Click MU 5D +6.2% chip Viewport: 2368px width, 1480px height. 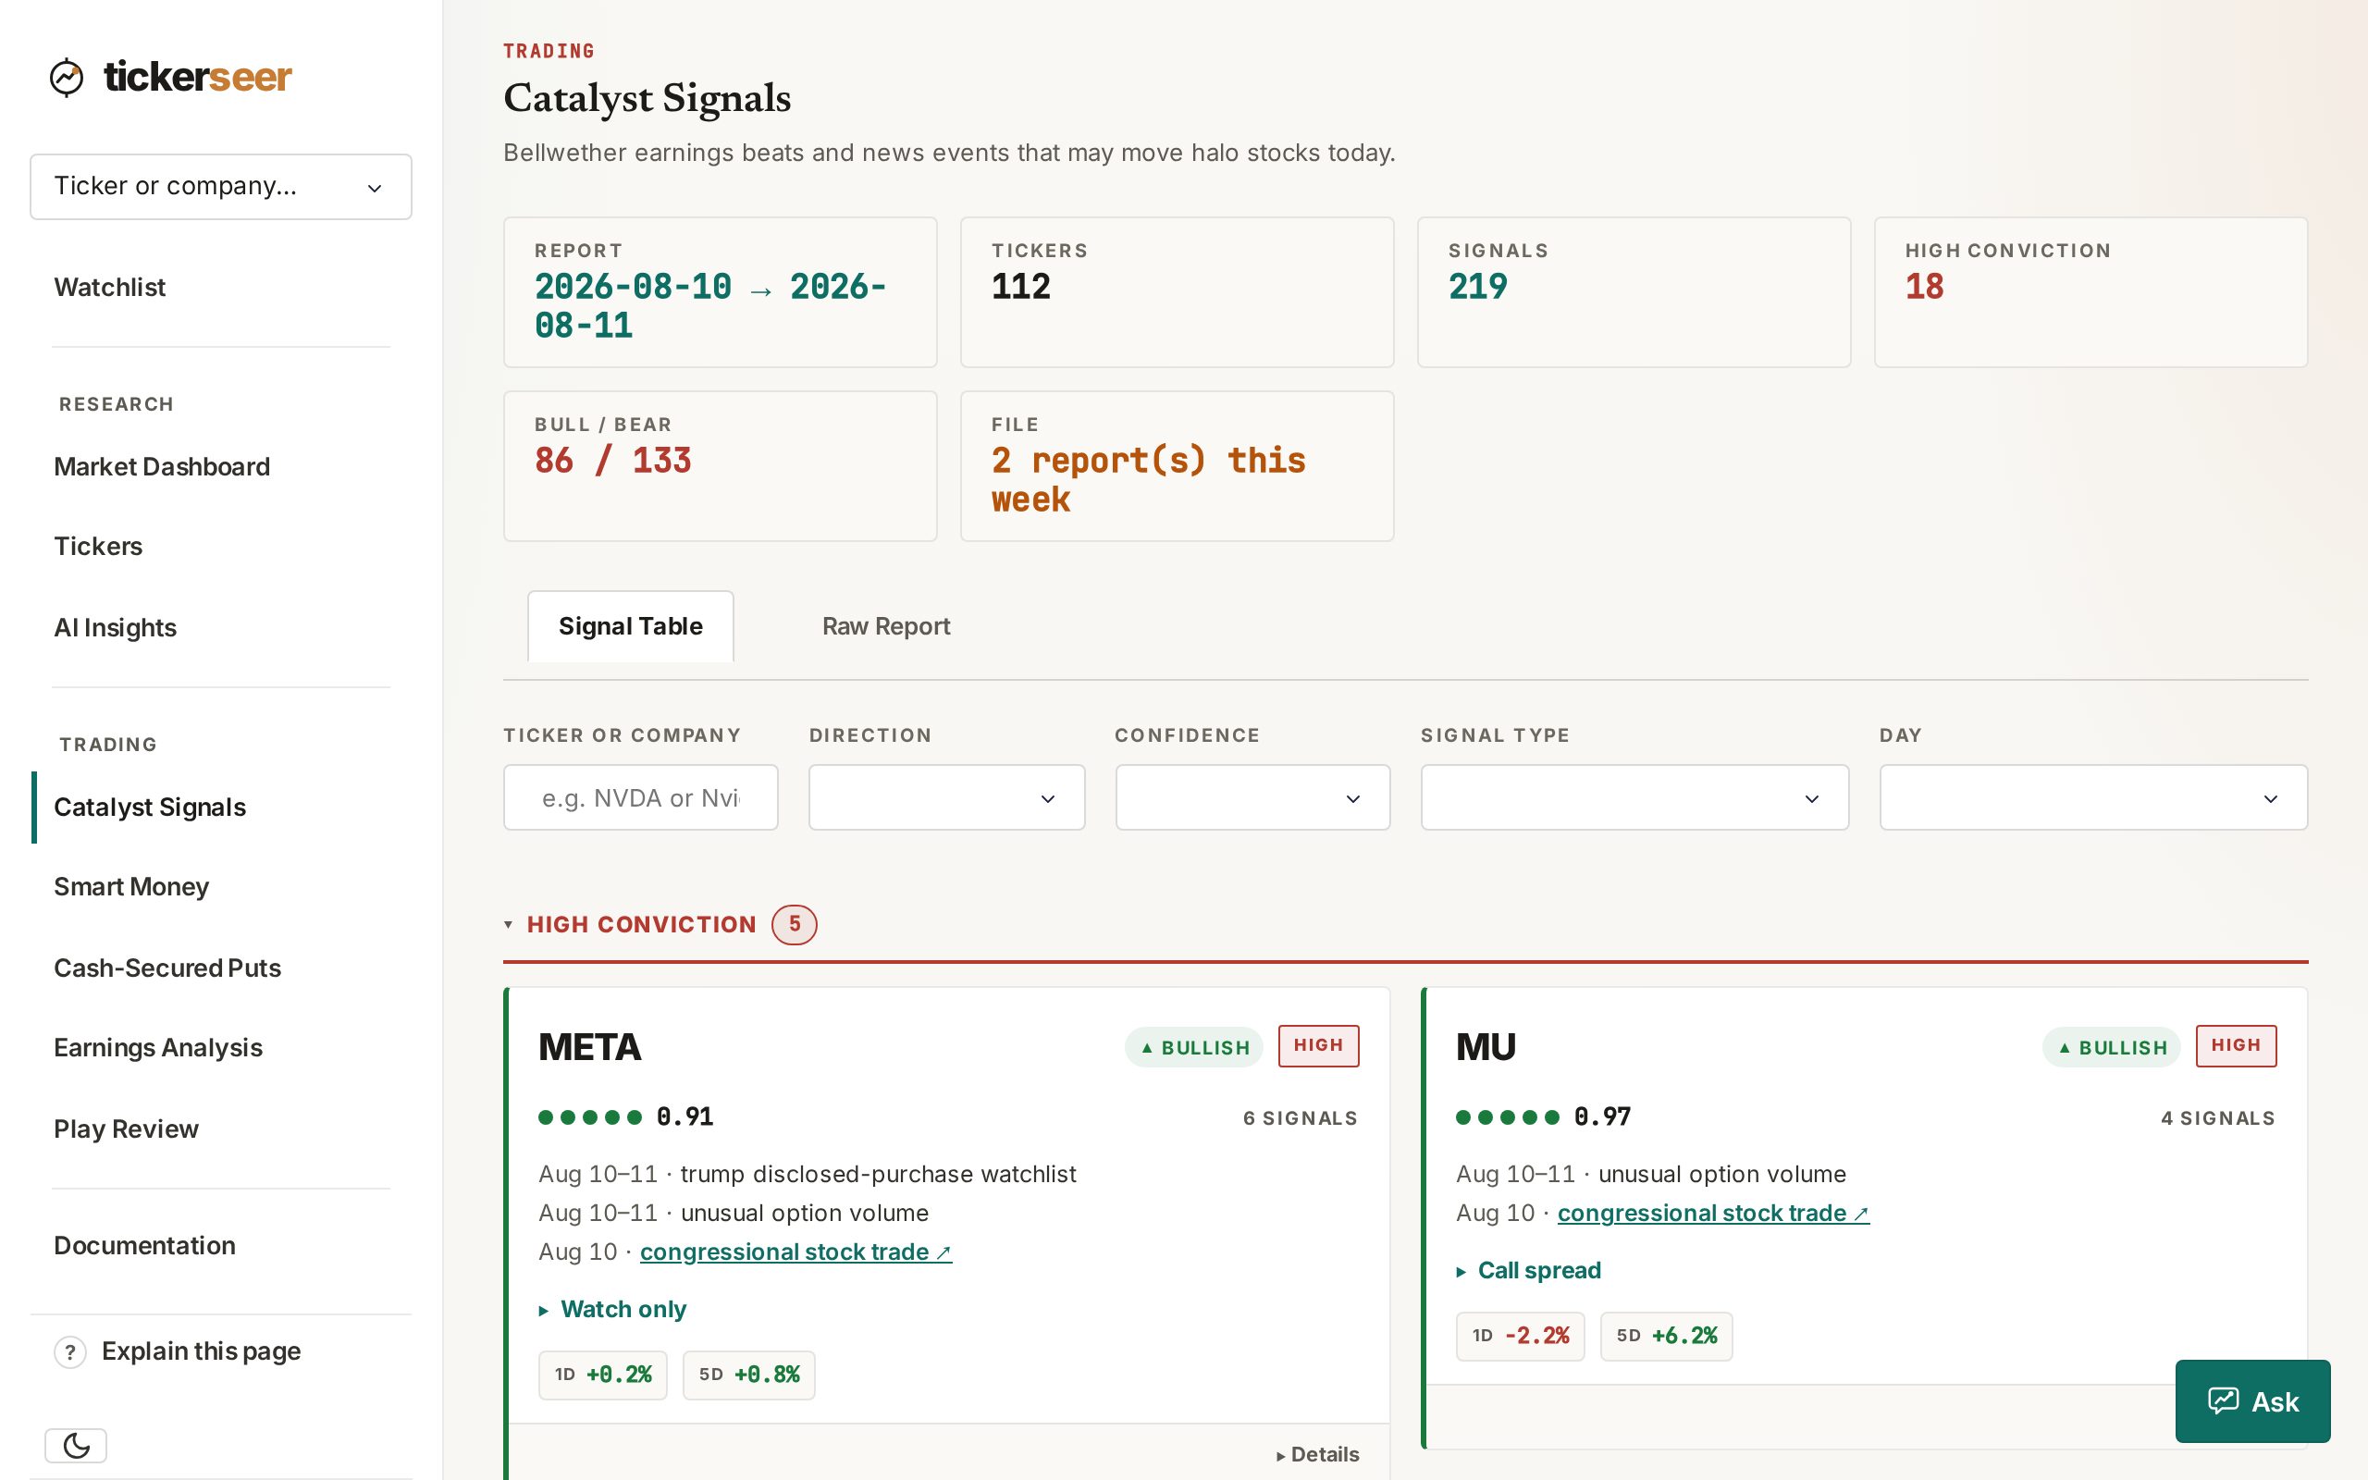[1667, 1336]
